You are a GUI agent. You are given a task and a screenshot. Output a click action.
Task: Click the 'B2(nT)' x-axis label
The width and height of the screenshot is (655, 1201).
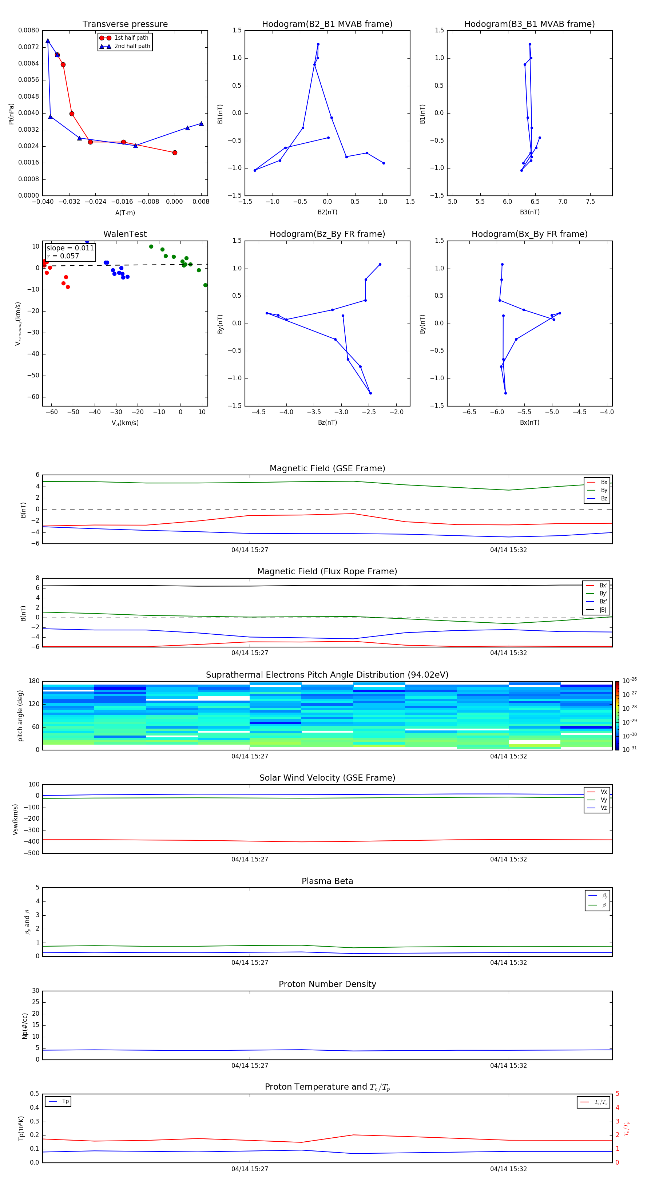click(327, 212)
